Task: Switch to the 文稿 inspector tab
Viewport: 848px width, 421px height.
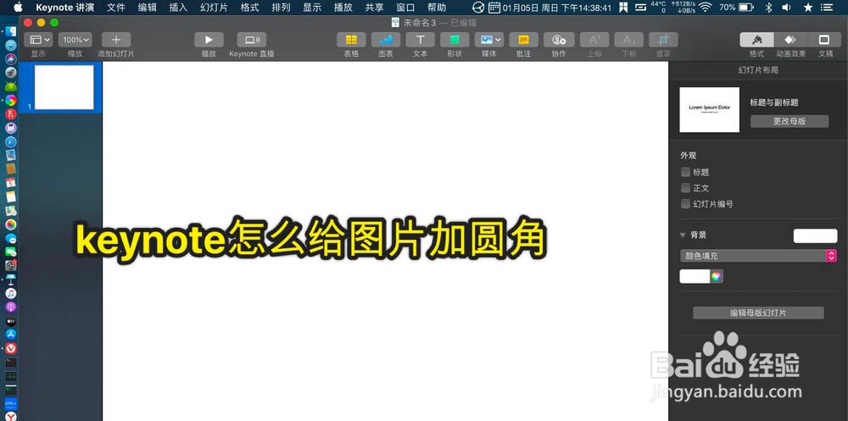Action: click(825, 40)
